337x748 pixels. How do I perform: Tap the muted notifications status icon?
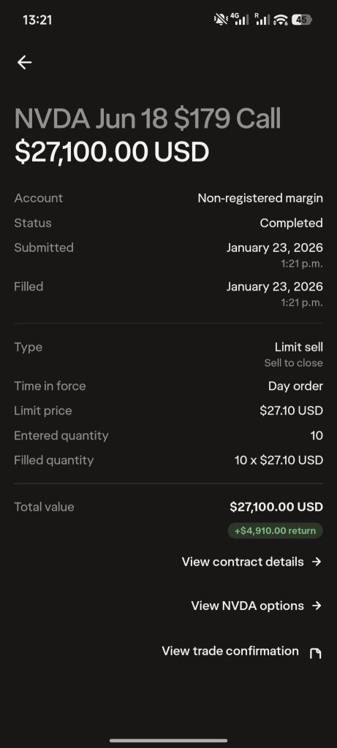click(x=221, y=20)
